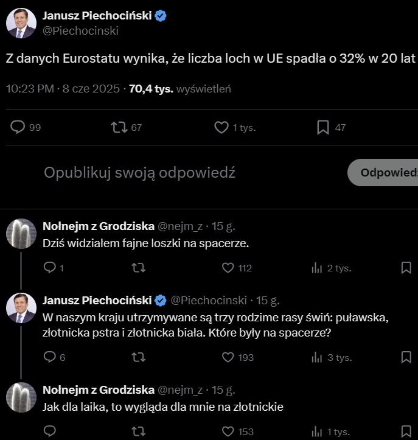Repost the reply about 'fajne loszki na spacerze'
Viewport: 418px width, 440px height.
coord(139,268)
